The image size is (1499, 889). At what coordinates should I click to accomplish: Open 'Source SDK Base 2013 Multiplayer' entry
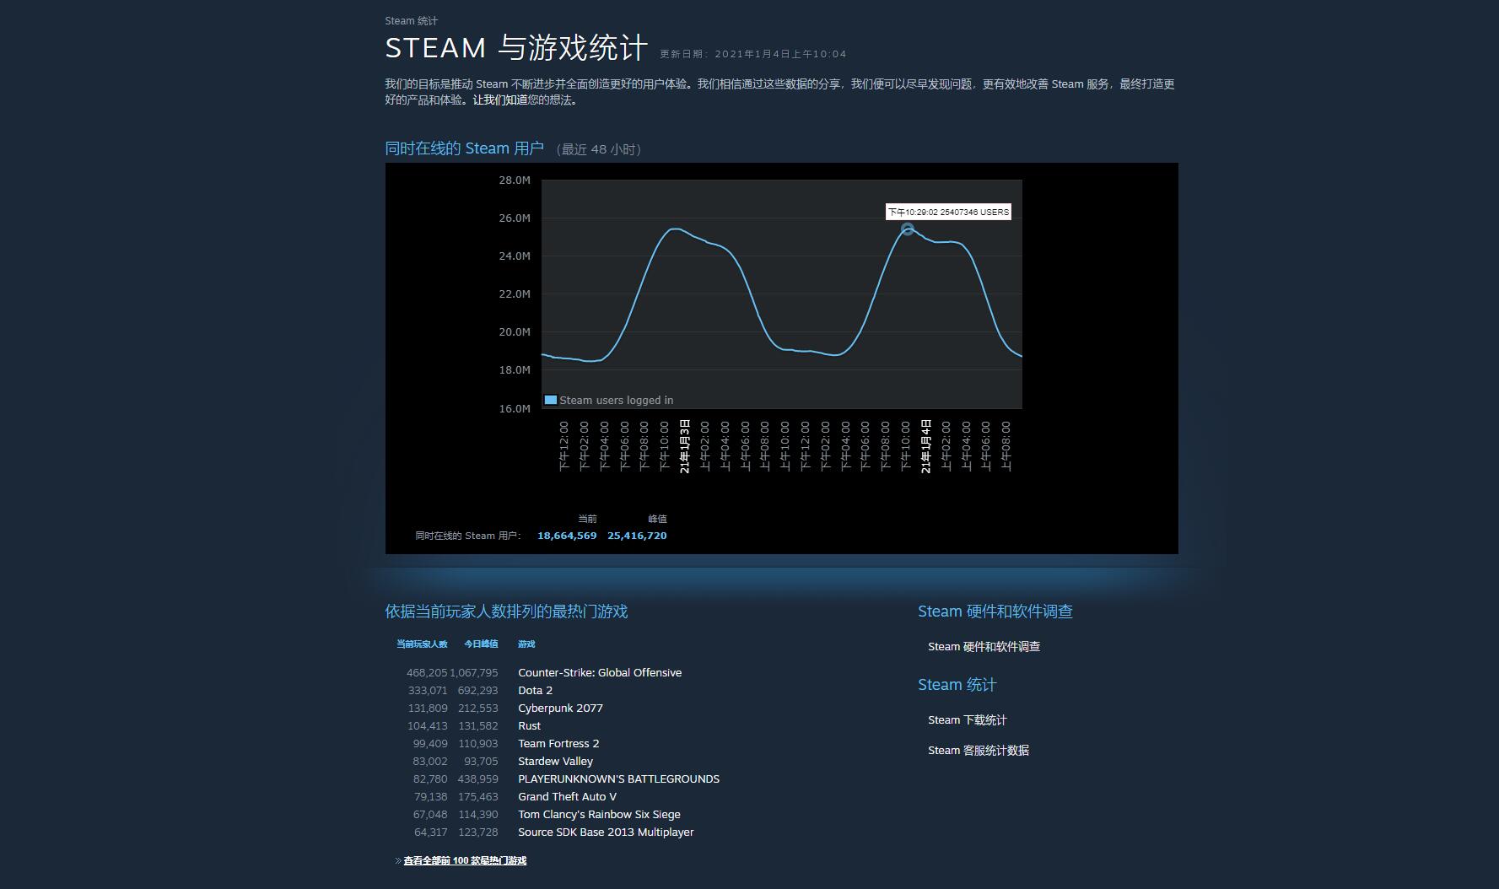[606, 832]
